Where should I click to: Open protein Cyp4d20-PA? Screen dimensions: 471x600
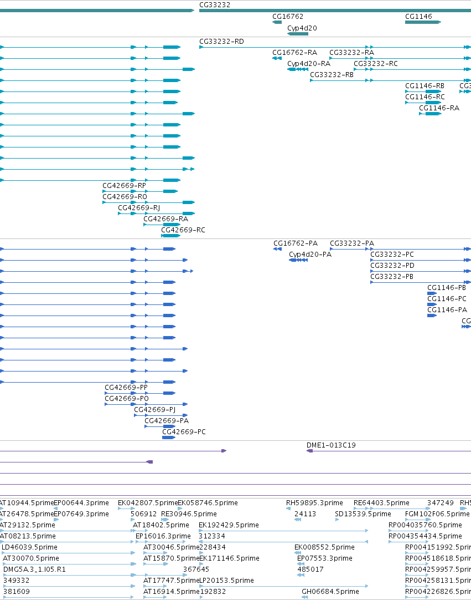coord(310,255)
